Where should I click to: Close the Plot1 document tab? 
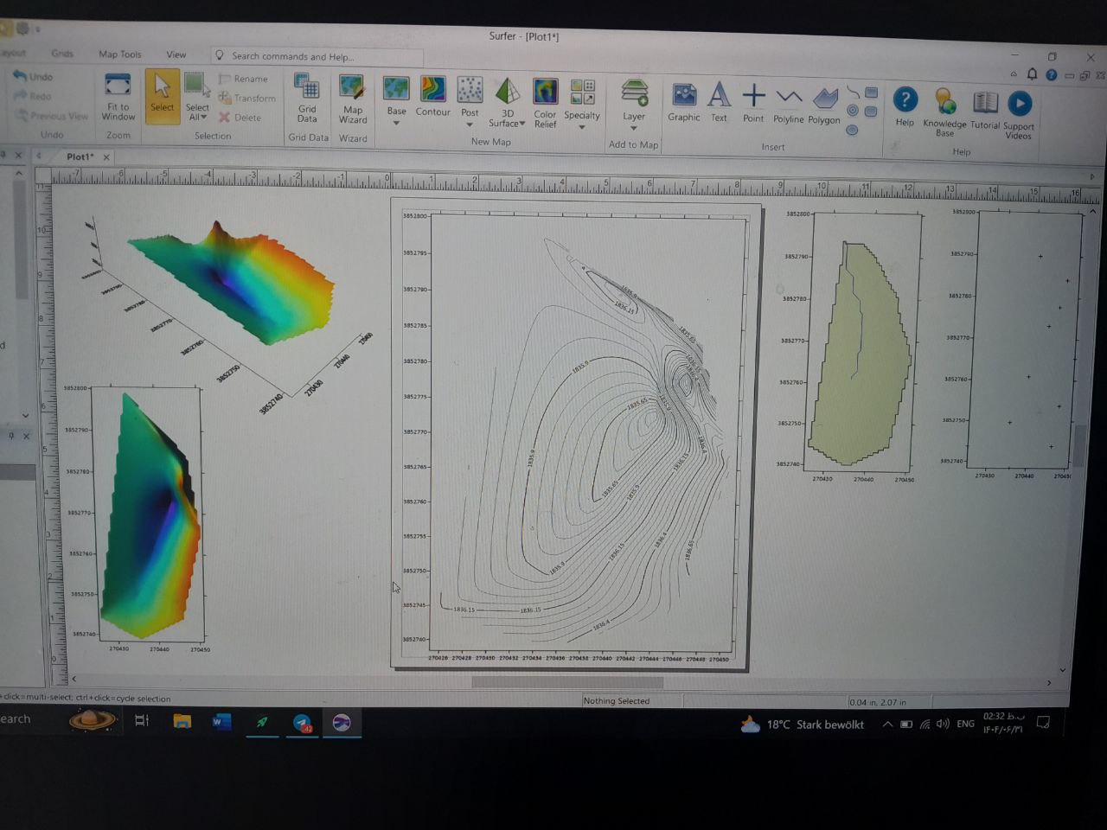106,157
